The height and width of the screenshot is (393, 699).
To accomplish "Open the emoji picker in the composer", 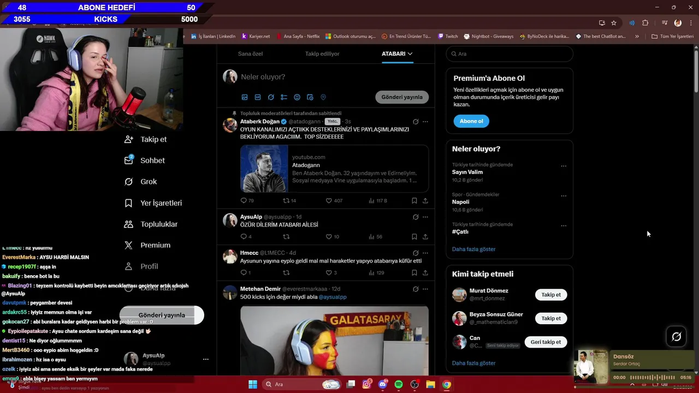I will click(x=297, y=97).
